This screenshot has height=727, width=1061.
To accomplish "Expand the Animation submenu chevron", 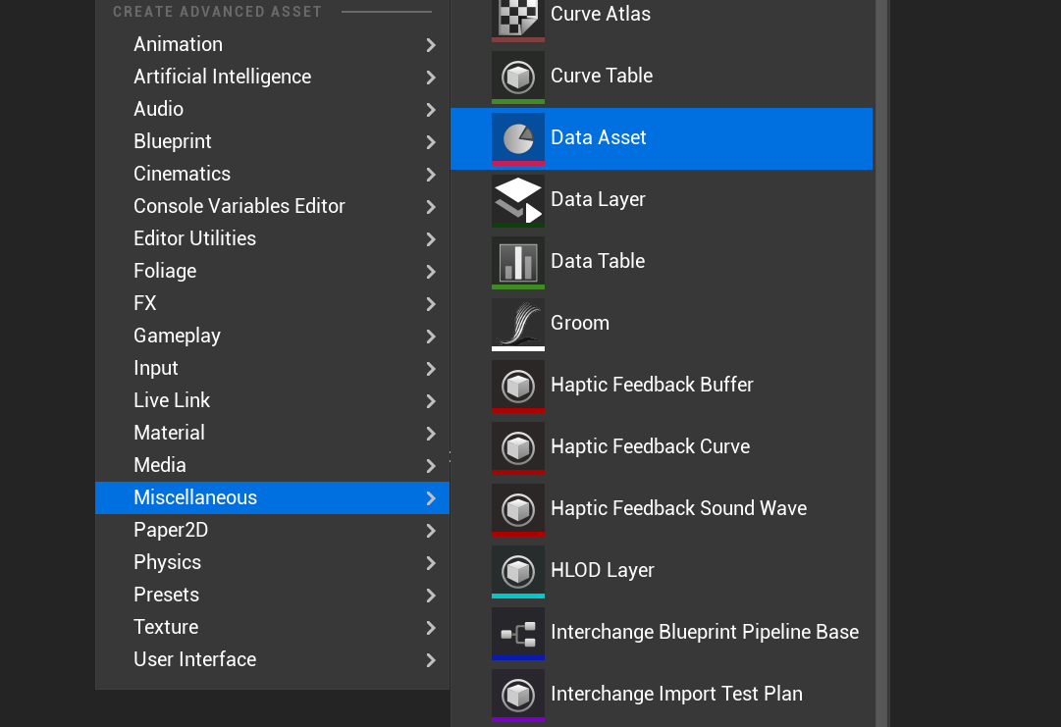I will point(430,44).
